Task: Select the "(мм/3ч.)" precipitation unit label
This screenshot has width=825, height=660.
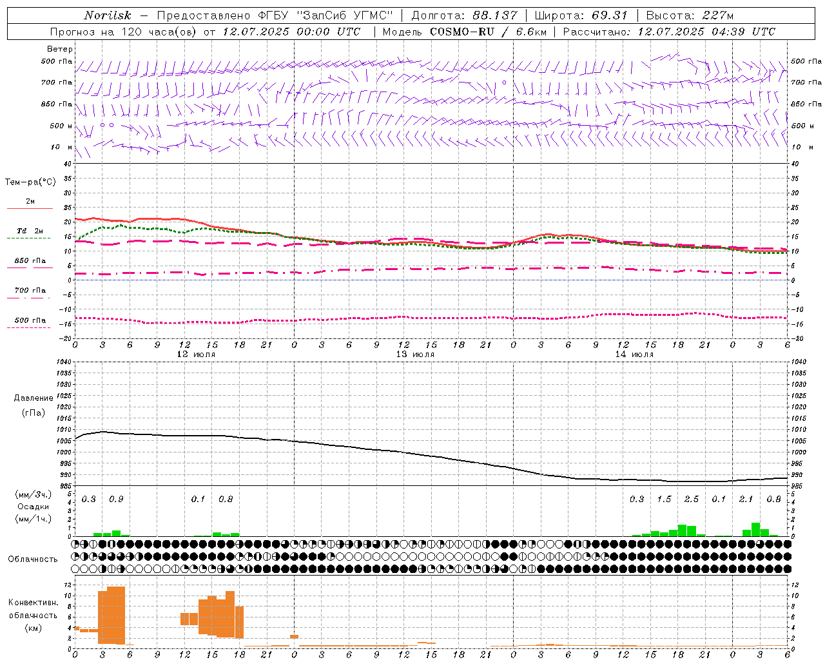Action: coord(34,494)
